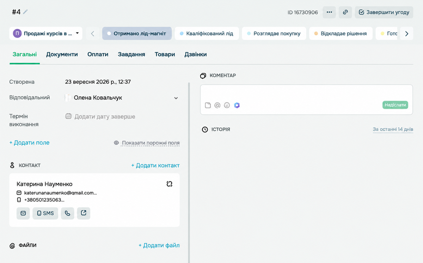The height and width of the screenshot is (263, 423).
Task: Show next pipeline stages arrow
Action: tap(407, 34)
